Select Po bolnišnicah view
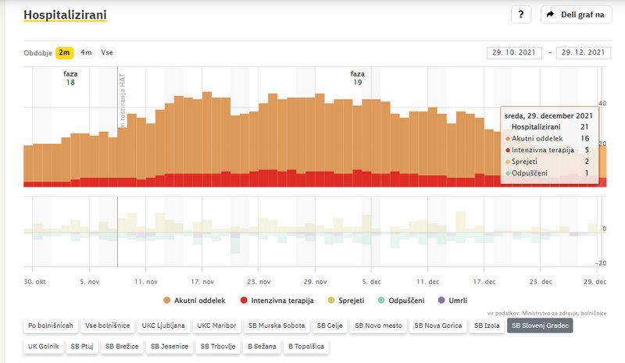Image resolution: width=625 pixels, height=363 pixels. pos(51,326)
